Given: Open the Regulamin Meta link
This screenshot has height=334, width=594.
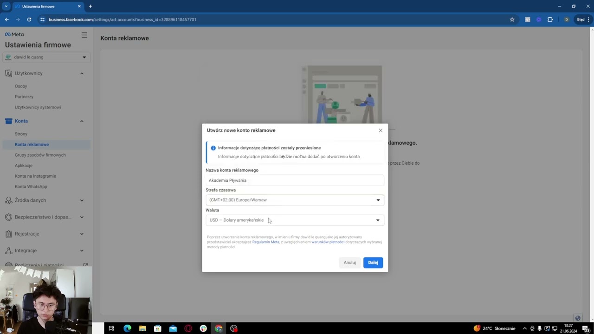Looking at the screenshot, I should (x=266, y=242).
